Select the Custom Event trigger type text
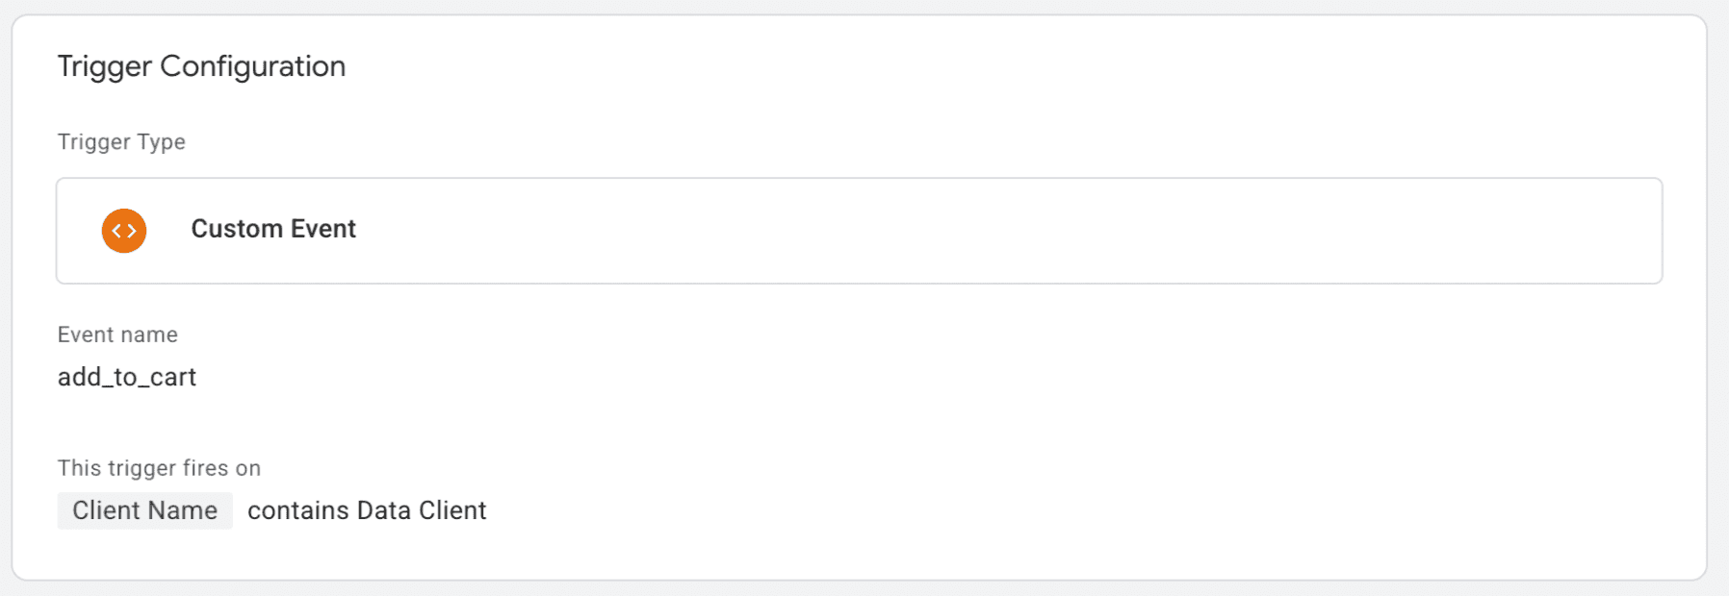The image size is (1729, 596). [273, 229]
